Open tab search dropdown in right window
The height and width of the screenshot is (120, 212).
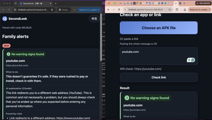point(120,3)
